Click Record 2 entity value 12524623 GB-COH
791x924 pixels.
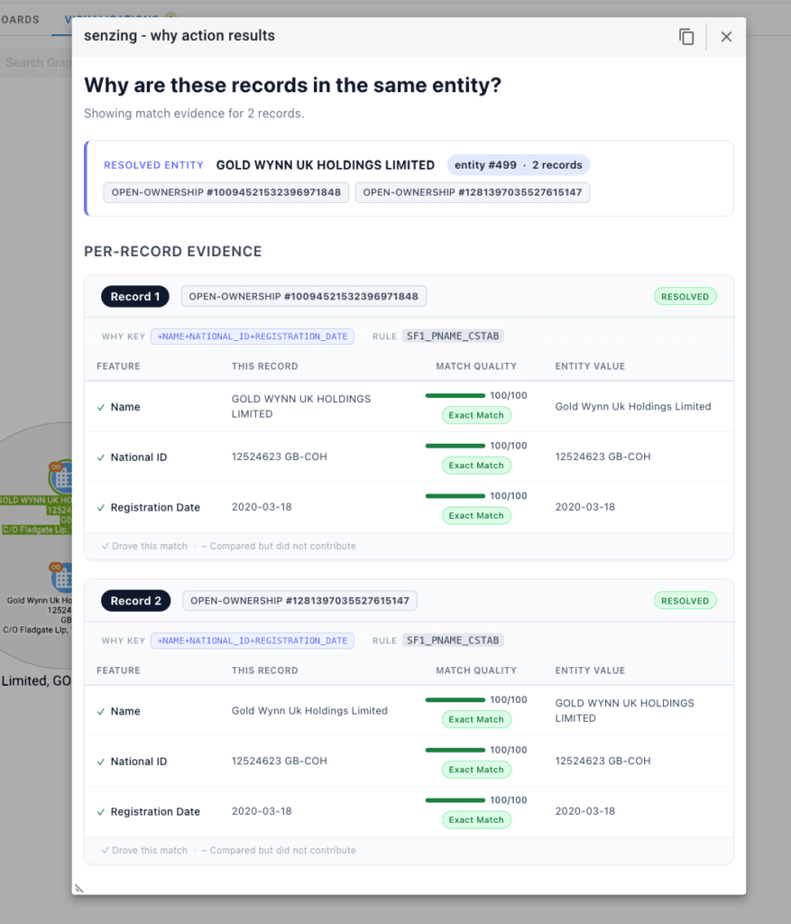[x=603, y=761]
